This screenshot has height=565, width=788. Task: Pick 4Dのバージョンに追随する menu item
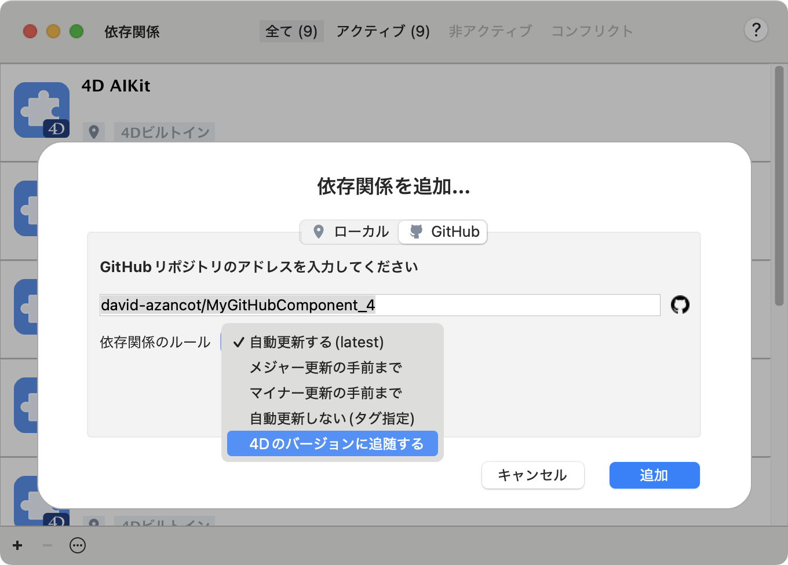coord(336,444)
